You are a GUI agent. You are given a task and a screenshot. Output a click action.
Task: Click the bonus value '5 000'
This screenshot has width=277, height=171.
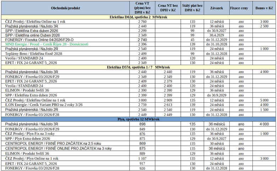coord(264,100)
